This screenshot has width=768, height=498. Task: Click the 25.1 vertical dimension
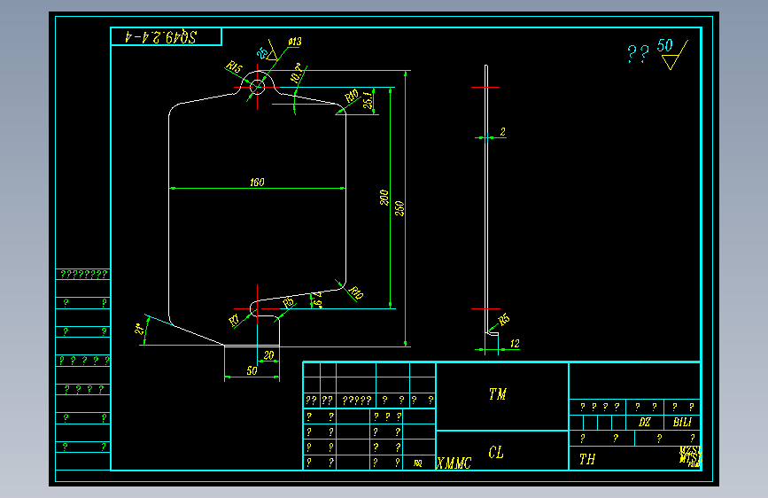pos(368,100)
